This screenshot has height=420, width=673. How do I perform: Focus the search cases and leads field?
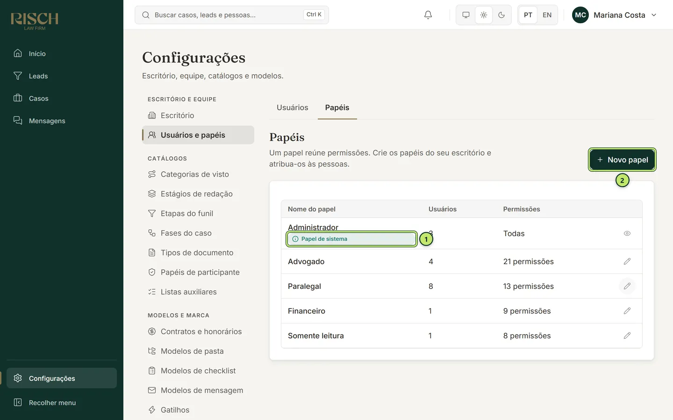pos(232,15)
